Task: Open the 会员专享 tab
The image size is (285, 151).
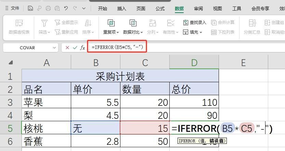Action: [x=260, y=9]
